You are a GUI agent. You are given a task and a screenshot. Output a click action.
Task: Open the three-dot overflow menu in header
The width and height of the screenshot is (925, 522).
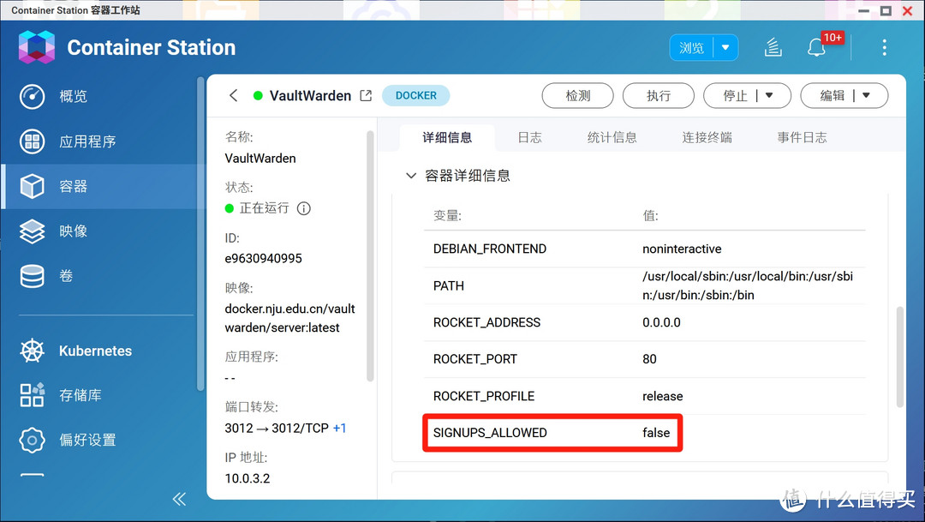coord(884,47)
